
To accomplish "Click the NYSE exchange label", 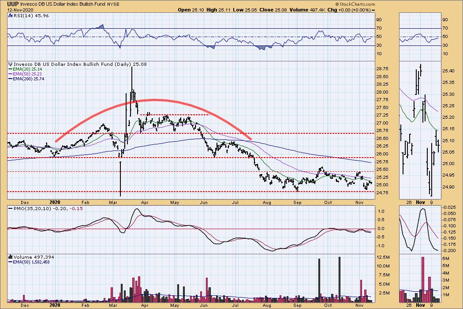I will tap(113, 4).
